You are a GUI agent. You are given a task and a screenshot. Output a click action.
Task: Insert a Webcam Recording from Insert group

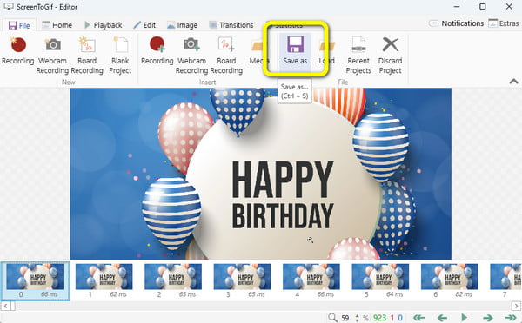pyautogui.click(x=191, y=56)
